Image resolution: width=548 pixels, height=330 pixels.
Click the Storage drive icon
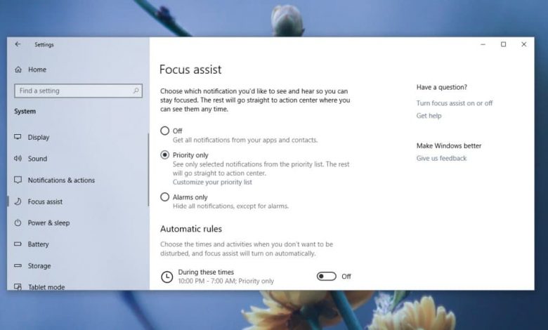tap(18, 265)
